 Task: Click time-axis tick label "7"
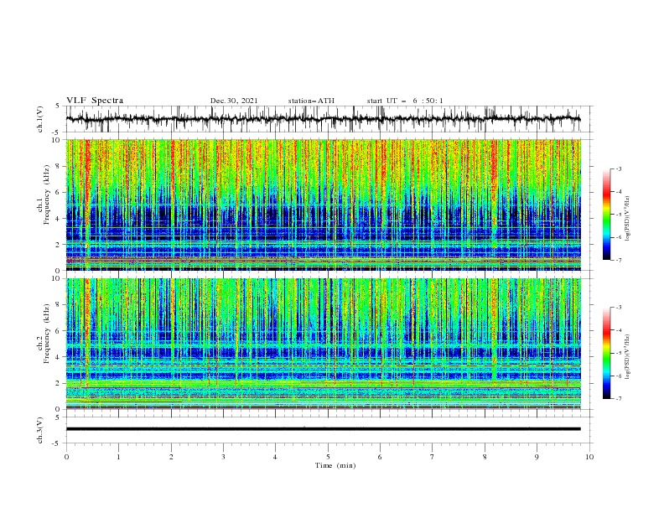pos(433,457)
